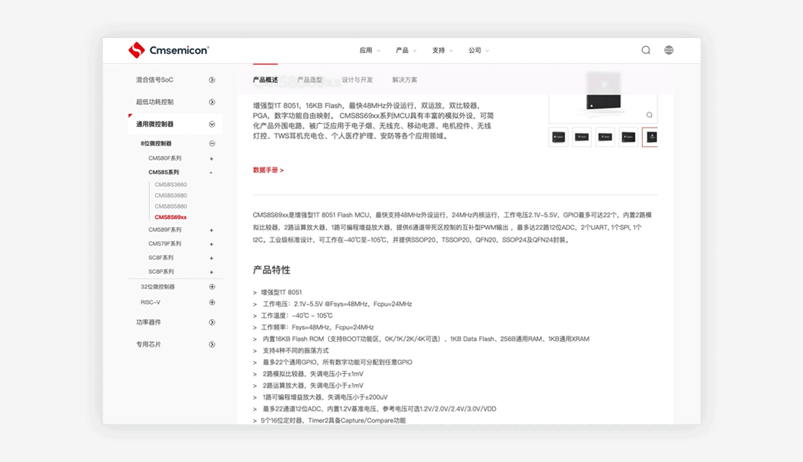Screen dimensions: 803x462
Task: Switch to the 产品概述 tab
Action: 266,80
